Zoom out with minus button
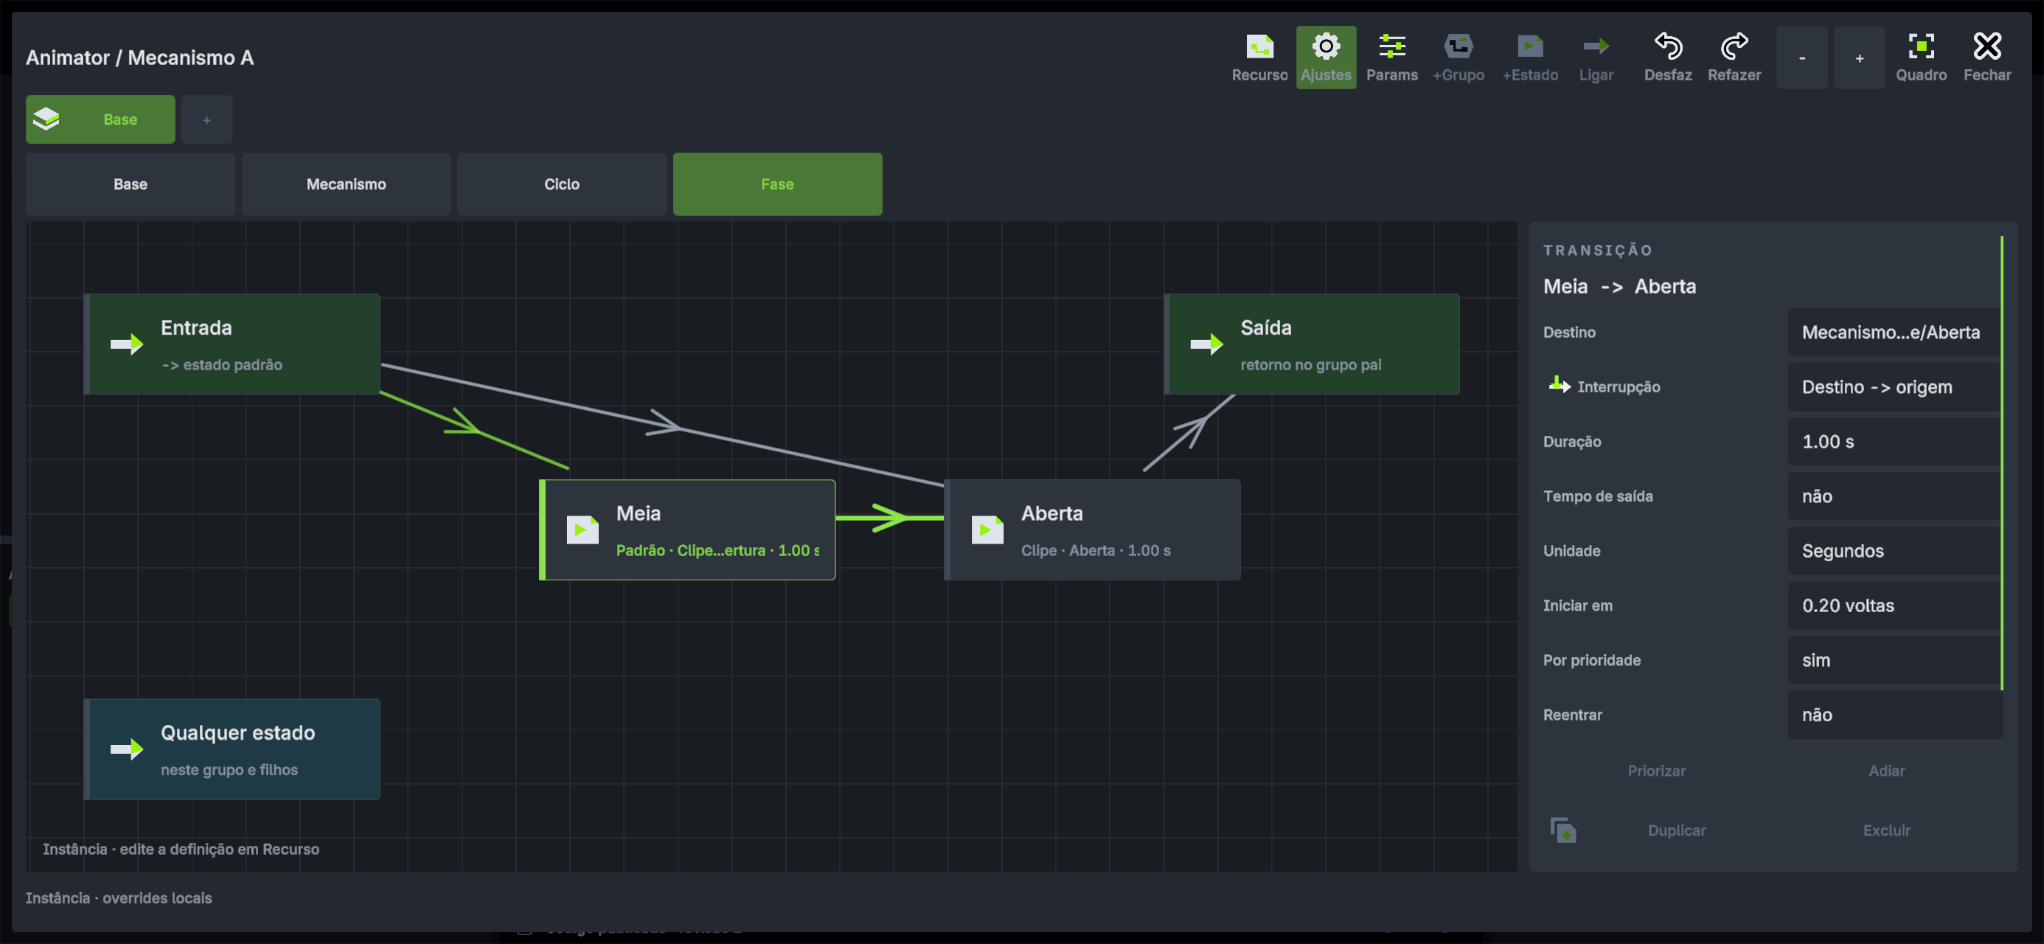The image size is (2044, 944). point(1802,58)
